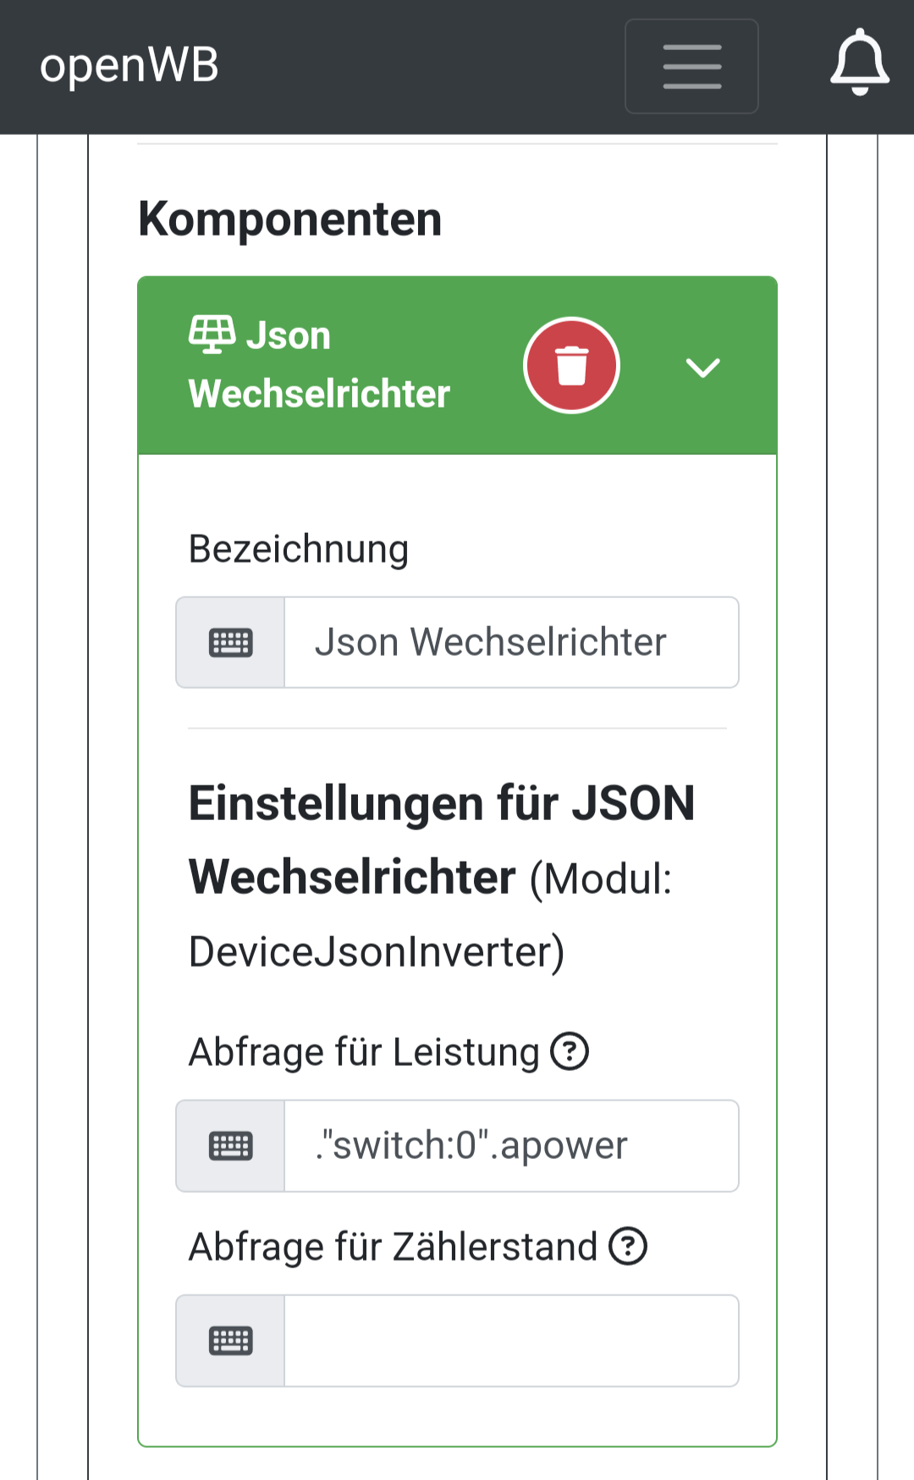Image resolution: width=914 pixels, height=1480 pixels.
Task: Focus the Bezeichnung input field
Action: [511, 643]
